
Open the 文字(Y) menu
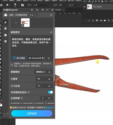click(33, 1)
